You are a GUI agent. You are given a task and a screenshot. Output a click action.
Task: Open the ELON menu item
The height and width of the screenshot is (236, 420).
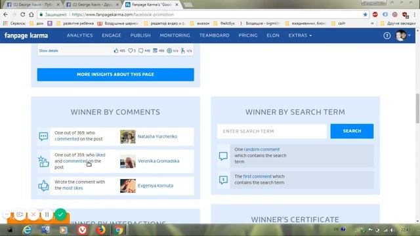click(273, 35)
